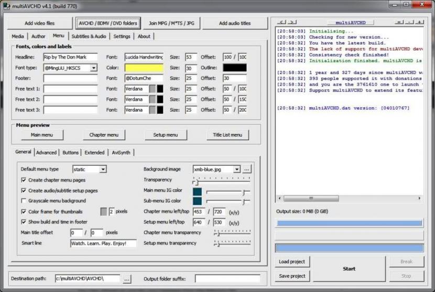Image resolution: width=435 pixels, height=292 pixels.
Task: Browse for the destination path folder
Action: point(127,279)
